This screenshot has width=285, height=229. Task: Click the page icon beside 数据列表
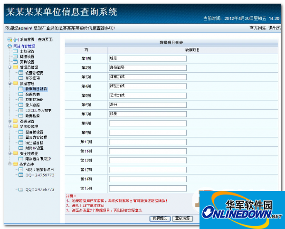point(21,94)
